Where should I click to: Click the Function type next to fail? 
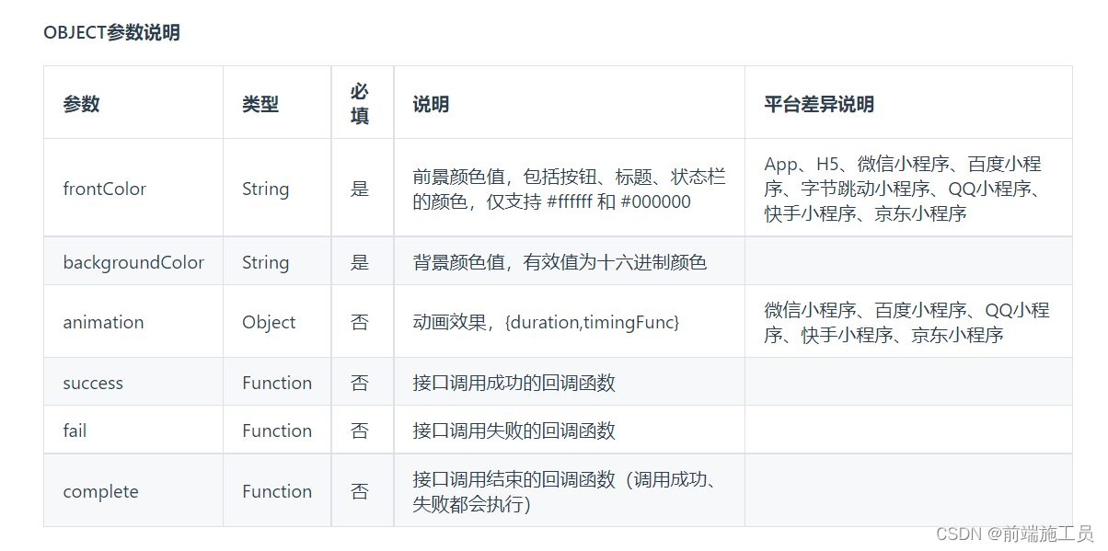click(276, 430)
